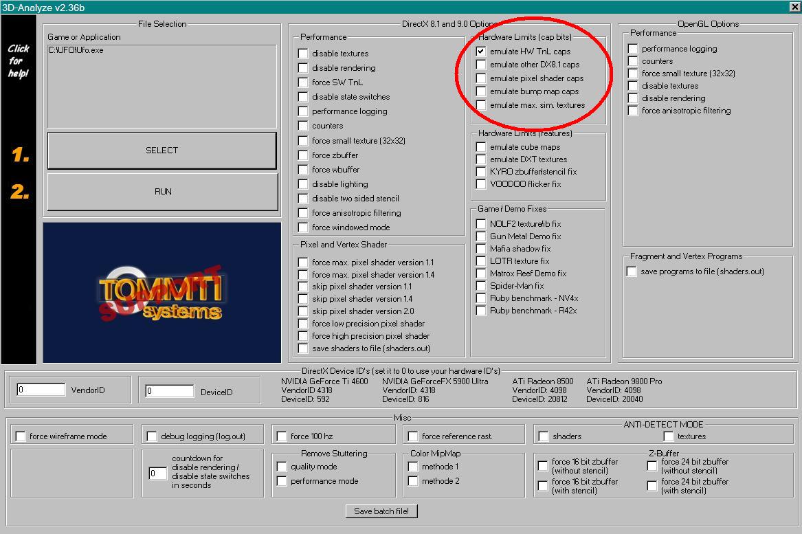This screenshot has height=534, width=802.
Task: Toggle DirectX performance logging checkbox
Action: click(x=303, y=111)
